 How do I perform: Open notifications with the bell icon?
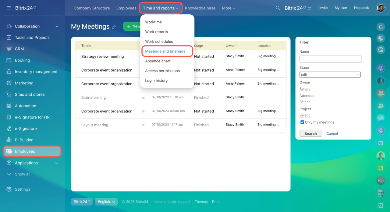click(x=381, y=27)
